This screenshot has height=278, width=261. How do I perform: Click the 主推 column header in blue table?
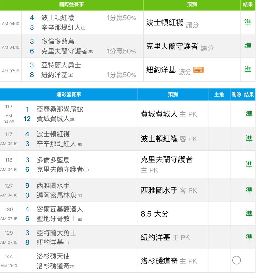[219, 95]
